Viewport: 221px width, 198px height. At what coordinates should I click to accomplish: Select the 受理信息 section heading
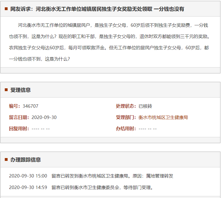21,90
